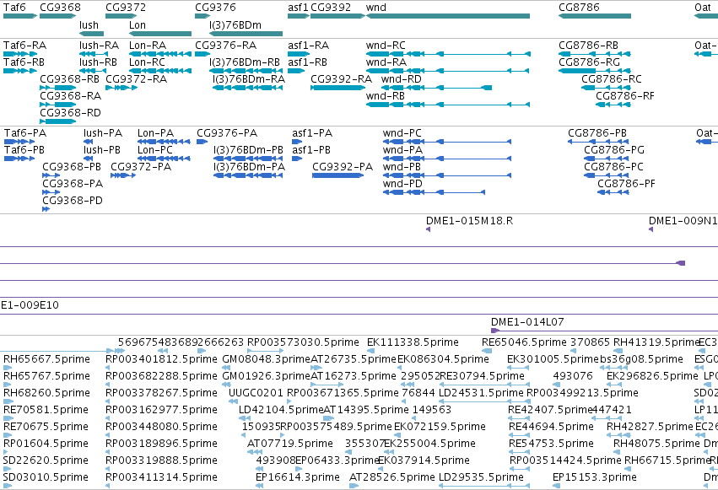Screen dimensions: 718x490
Task: Select the UUGC0201 EST label
Action: click(x=256, y=393)
